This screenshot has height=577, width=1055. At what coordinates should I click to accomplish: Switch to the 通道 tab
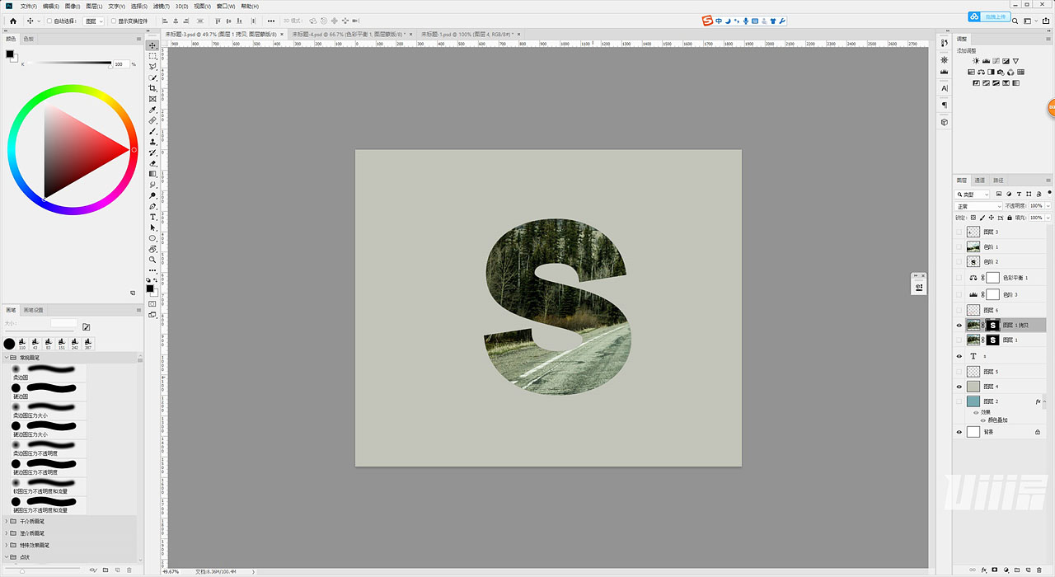pos(979,180)
